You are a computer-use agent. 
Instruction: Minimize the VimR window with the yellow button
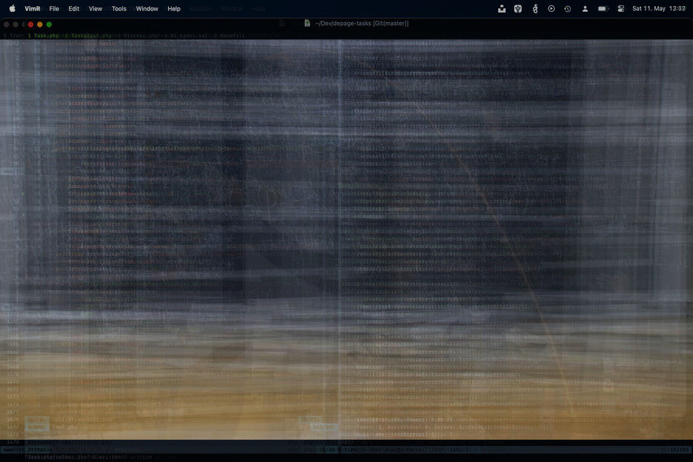click(x=40, y=24)
